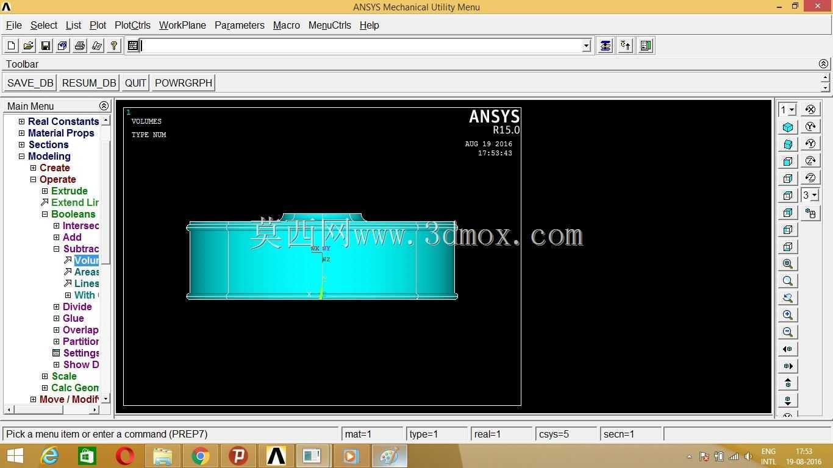Screen dimensions: 833x468
Task: Click the RESUM_DB button
Action: click(89, 83)
